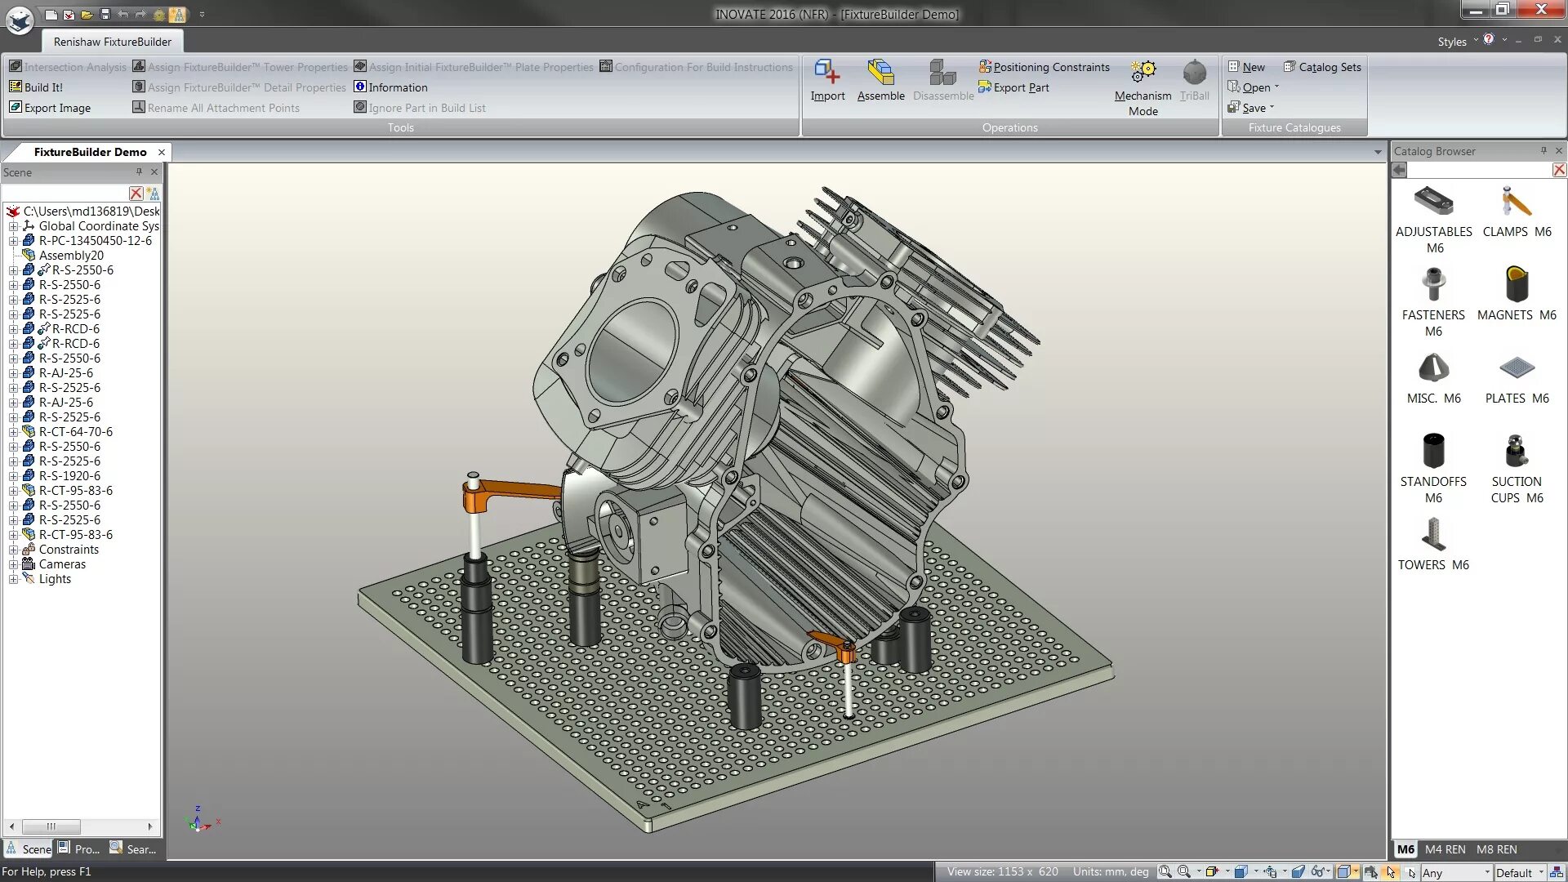
Task: Open the SUCTION CUPS M6 catalog
Action: (1517, 452)
